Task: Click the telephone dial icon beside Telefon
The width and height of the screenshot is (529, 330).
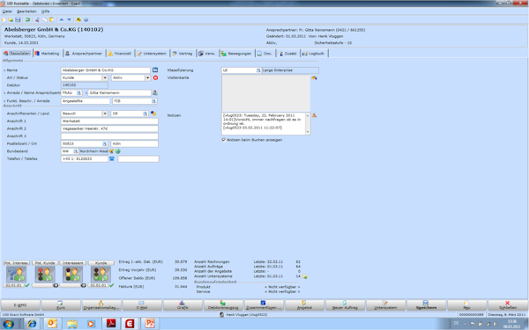Action: point(112,158)
